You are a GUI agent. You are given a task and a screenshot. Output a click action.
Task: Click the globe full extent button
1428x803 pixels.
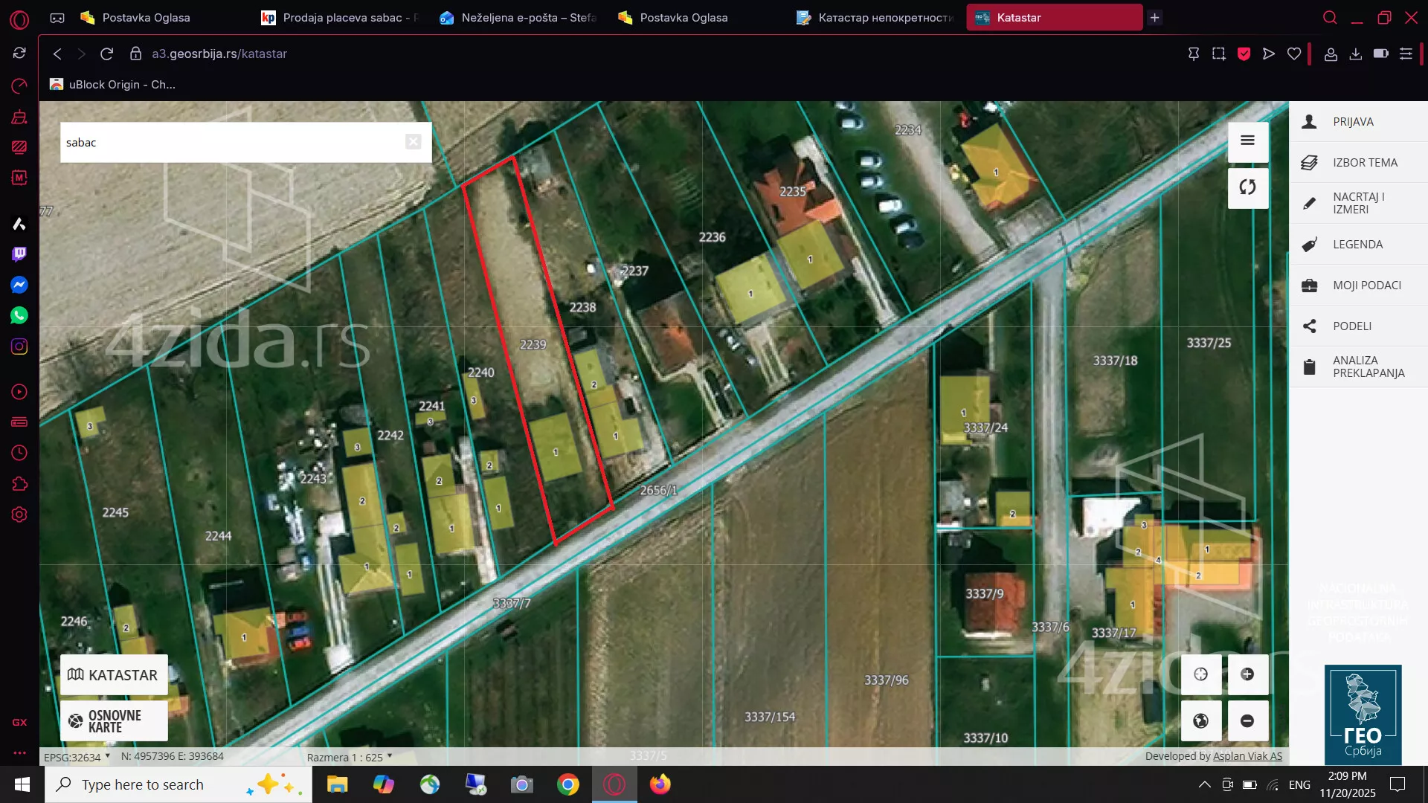[x=1200, y=720]
